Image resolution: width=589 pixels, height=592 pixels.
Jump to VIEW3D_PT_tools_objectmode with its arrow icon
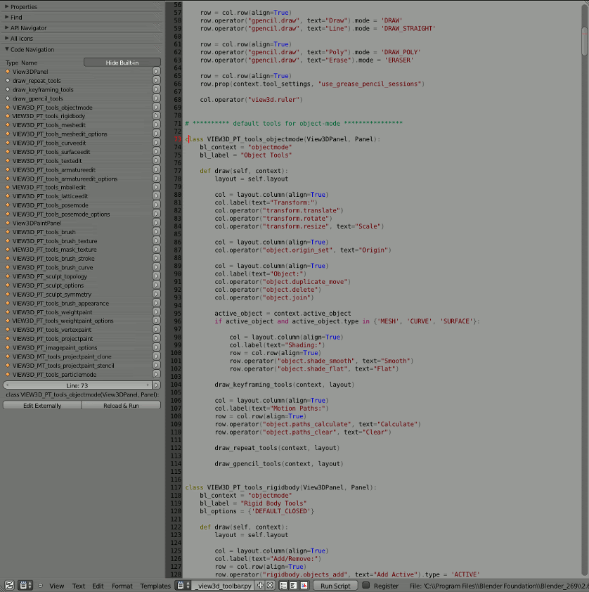pyautogui.click(x=157, y=108)
